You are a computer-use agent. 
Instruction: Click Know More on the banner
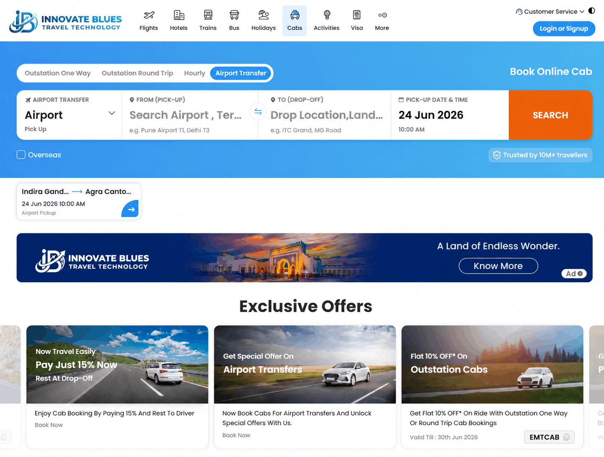498,266
